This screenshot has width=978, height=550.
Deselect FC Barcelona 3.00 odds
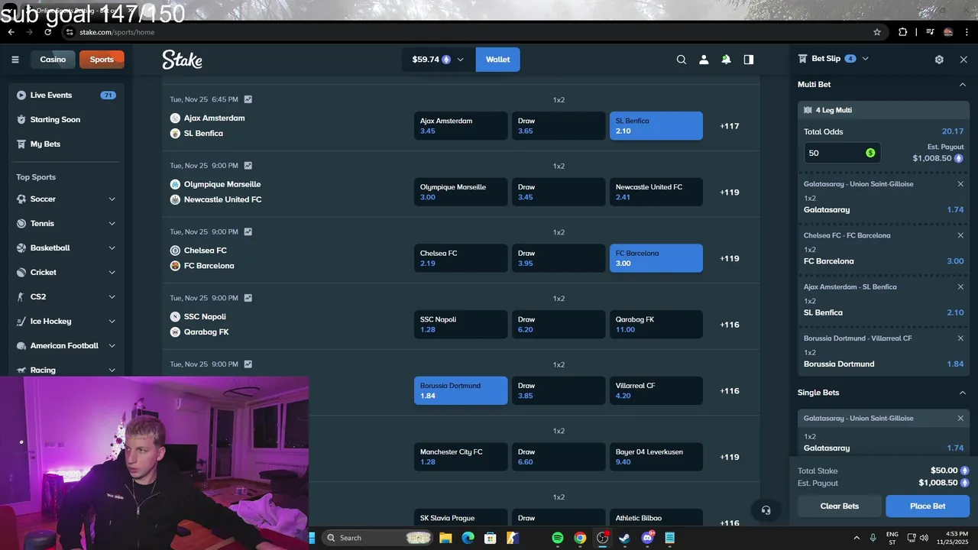coord(656,258)
